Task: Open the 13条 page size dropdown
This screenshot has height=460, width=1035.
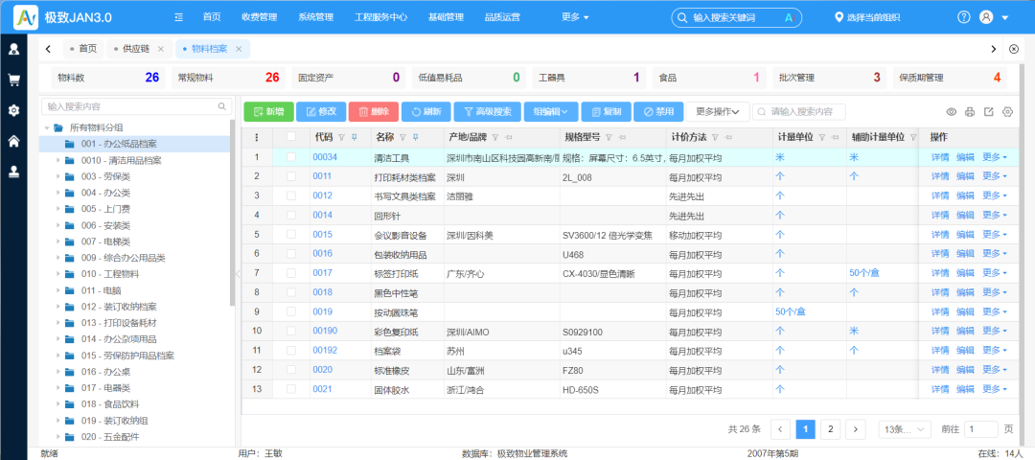Action: 905,429
